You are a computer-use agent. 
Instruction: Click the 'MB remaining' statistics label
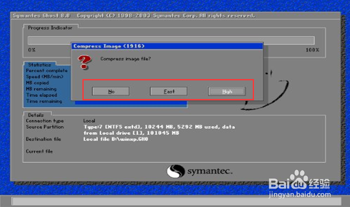[41, 89]
